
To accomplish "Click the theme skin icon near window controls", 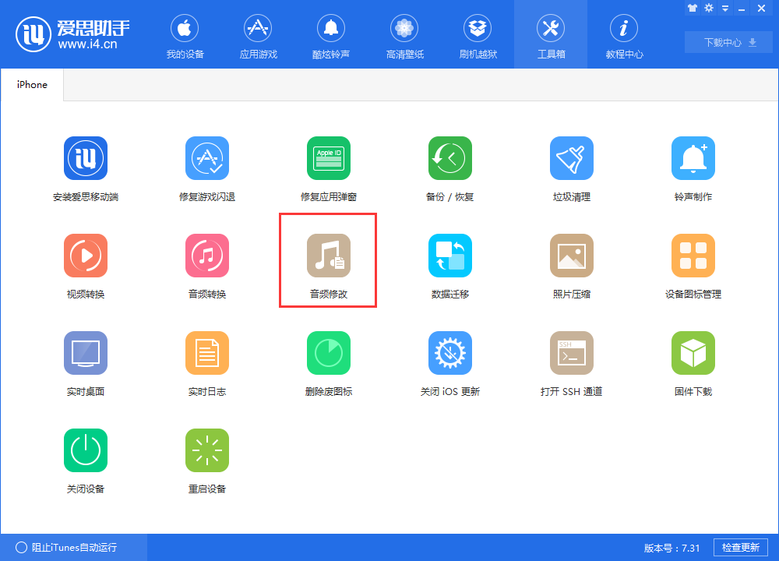I will point(693,8).
